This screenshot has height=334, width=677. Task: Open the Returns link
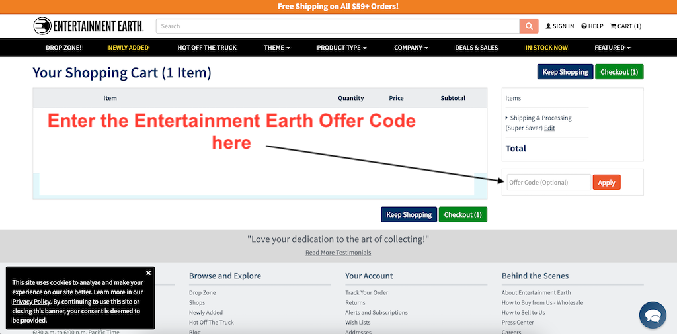[x=355, y=302]
